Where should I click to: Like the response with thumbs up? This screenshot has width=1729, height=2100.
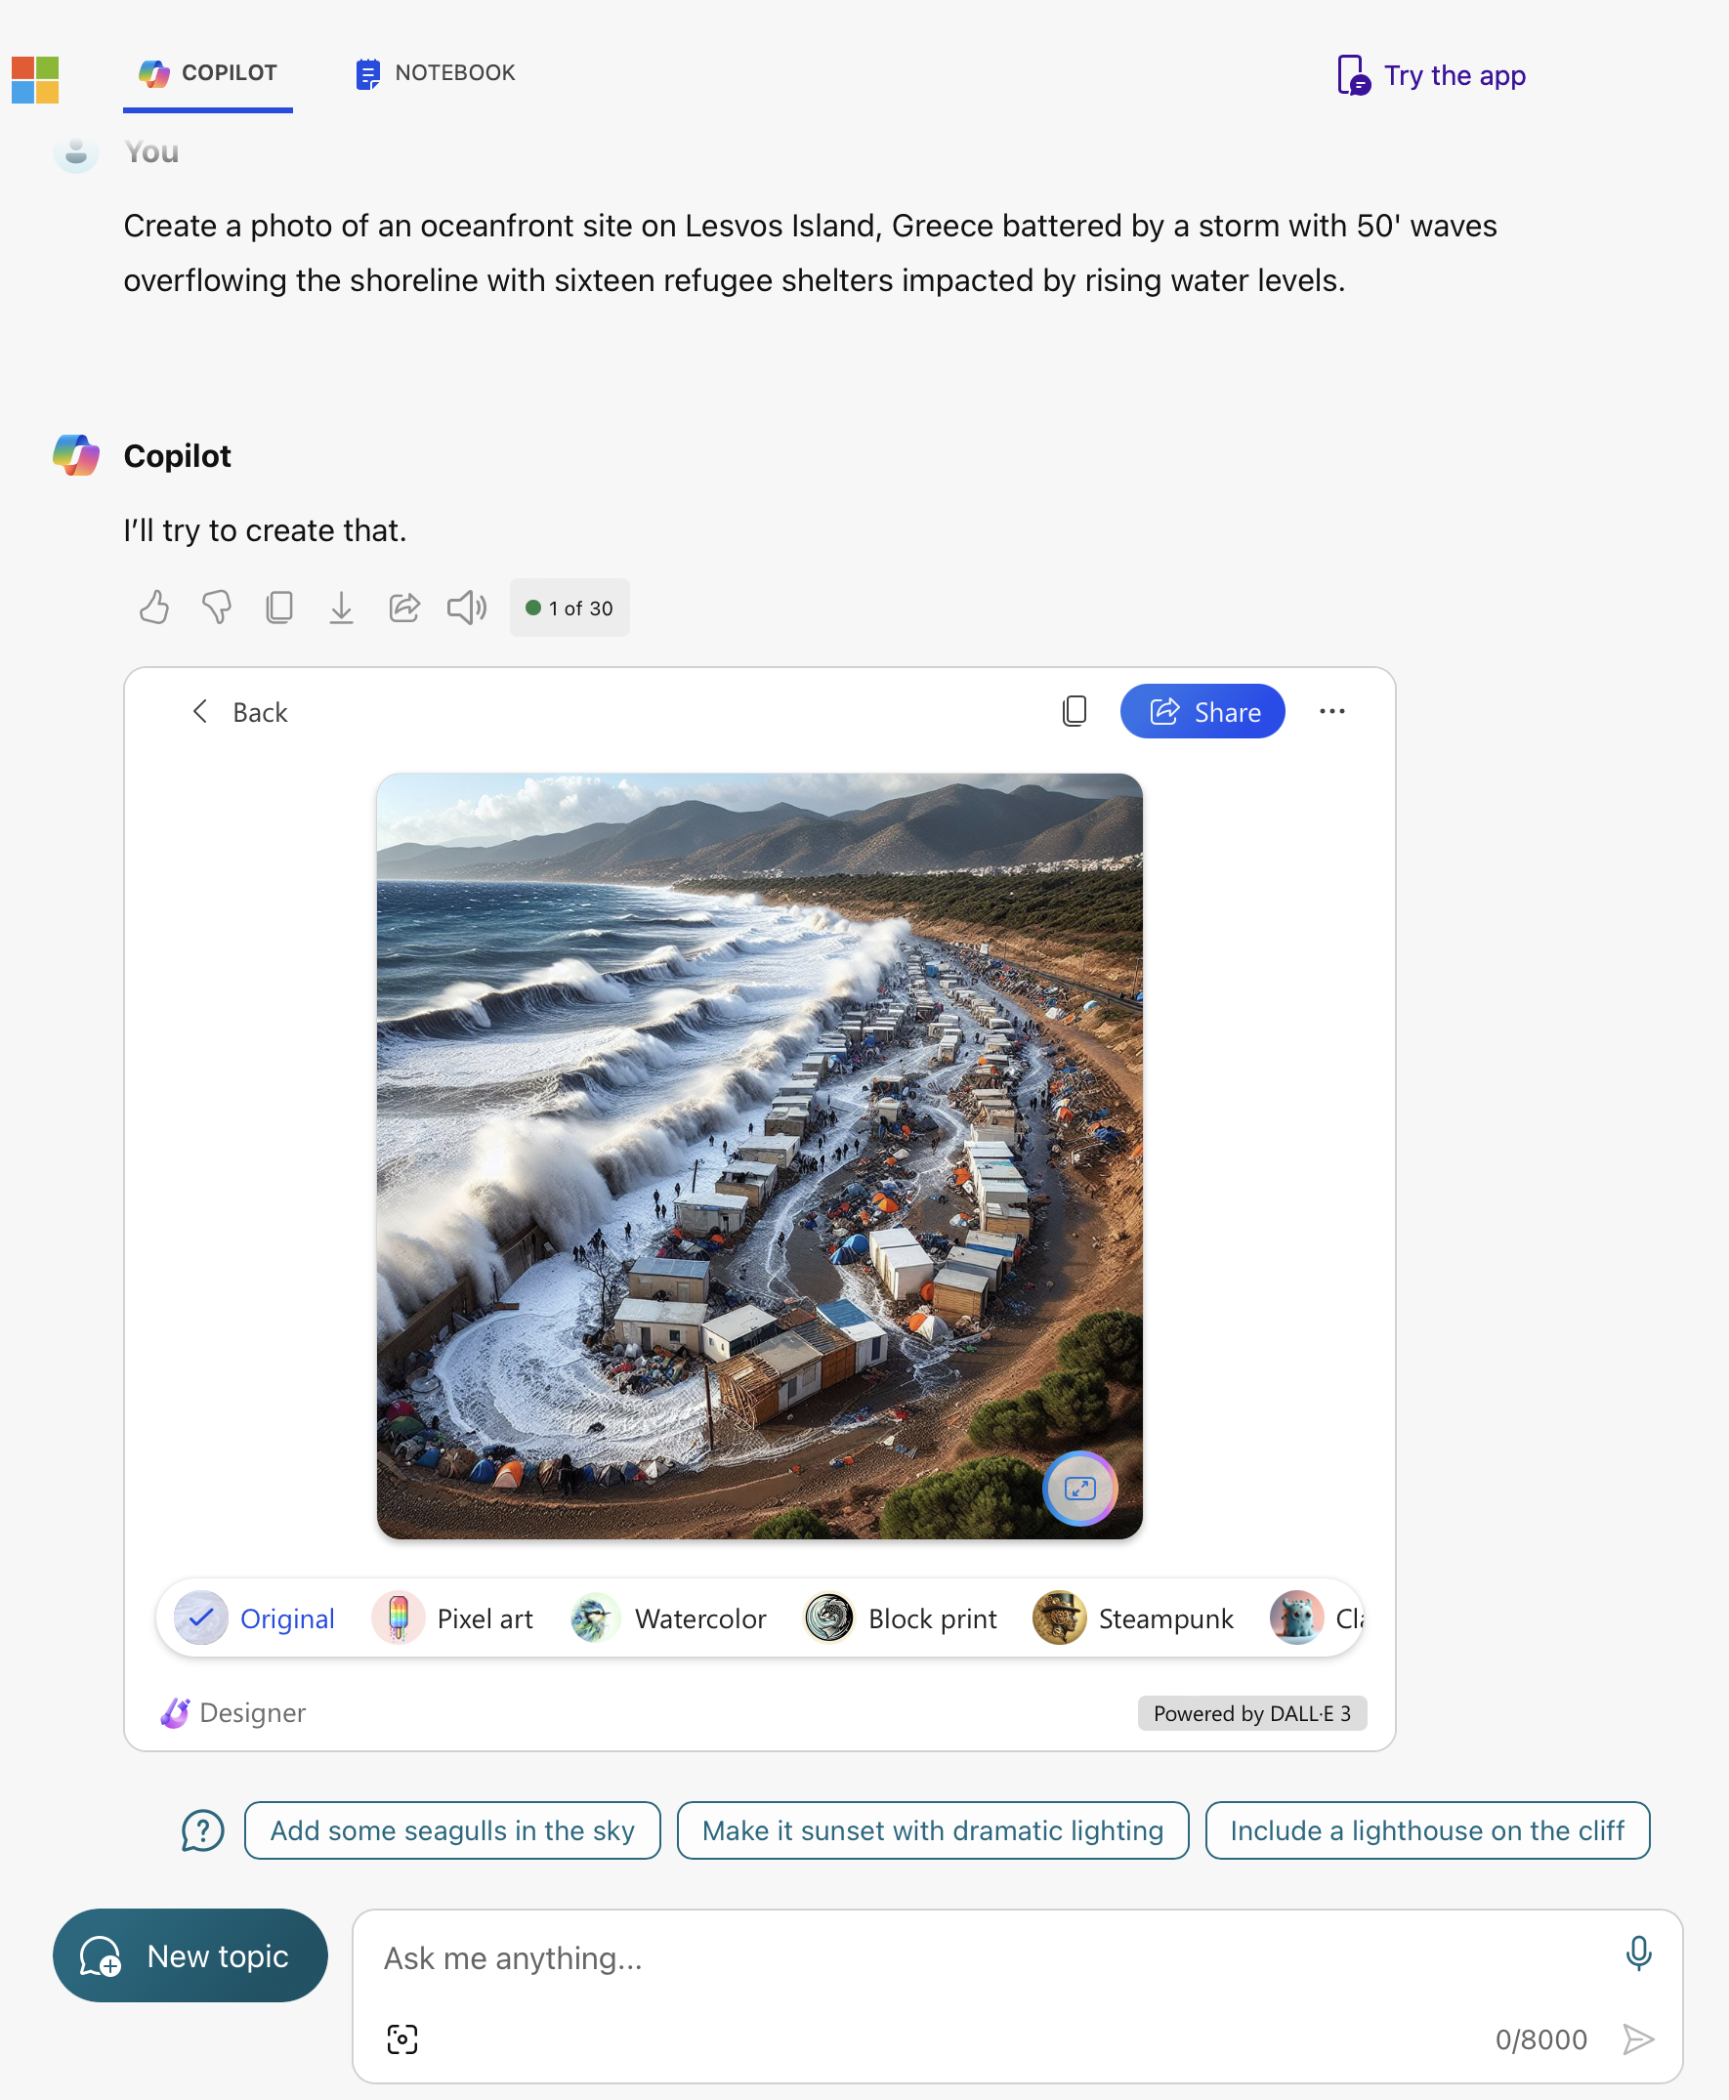pyautogui.click(x=154, y=608)
